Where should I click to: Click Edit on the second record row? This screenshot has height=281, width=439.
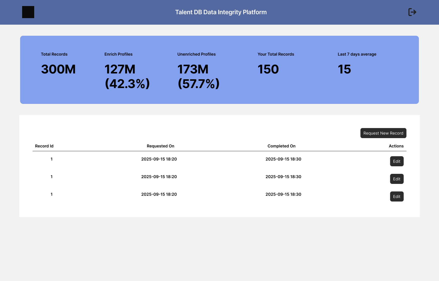pos(397,179)
